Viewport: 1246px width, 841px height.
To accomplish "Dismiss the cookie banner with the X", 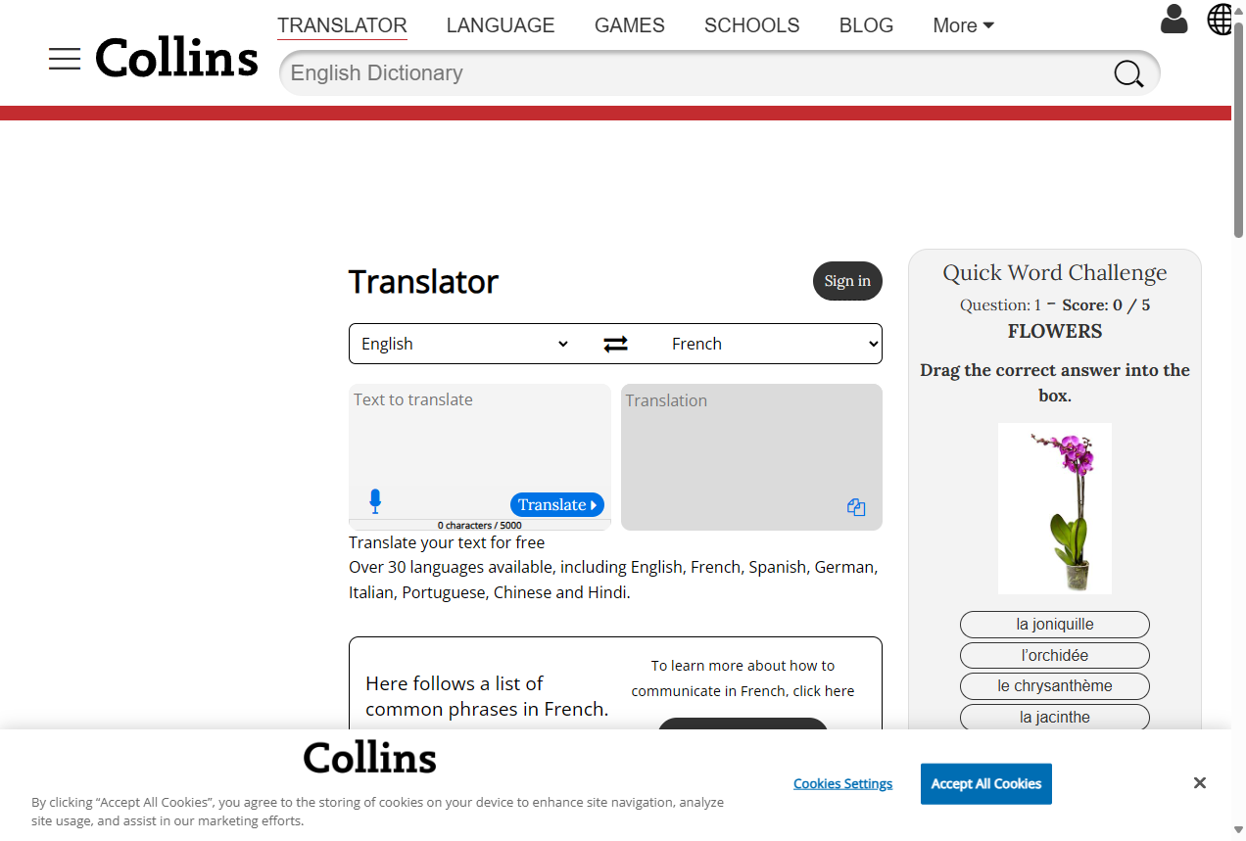I will pos(1199,782).
